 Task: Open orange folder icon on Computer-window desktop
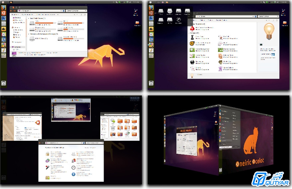click(x=137, y=23)
